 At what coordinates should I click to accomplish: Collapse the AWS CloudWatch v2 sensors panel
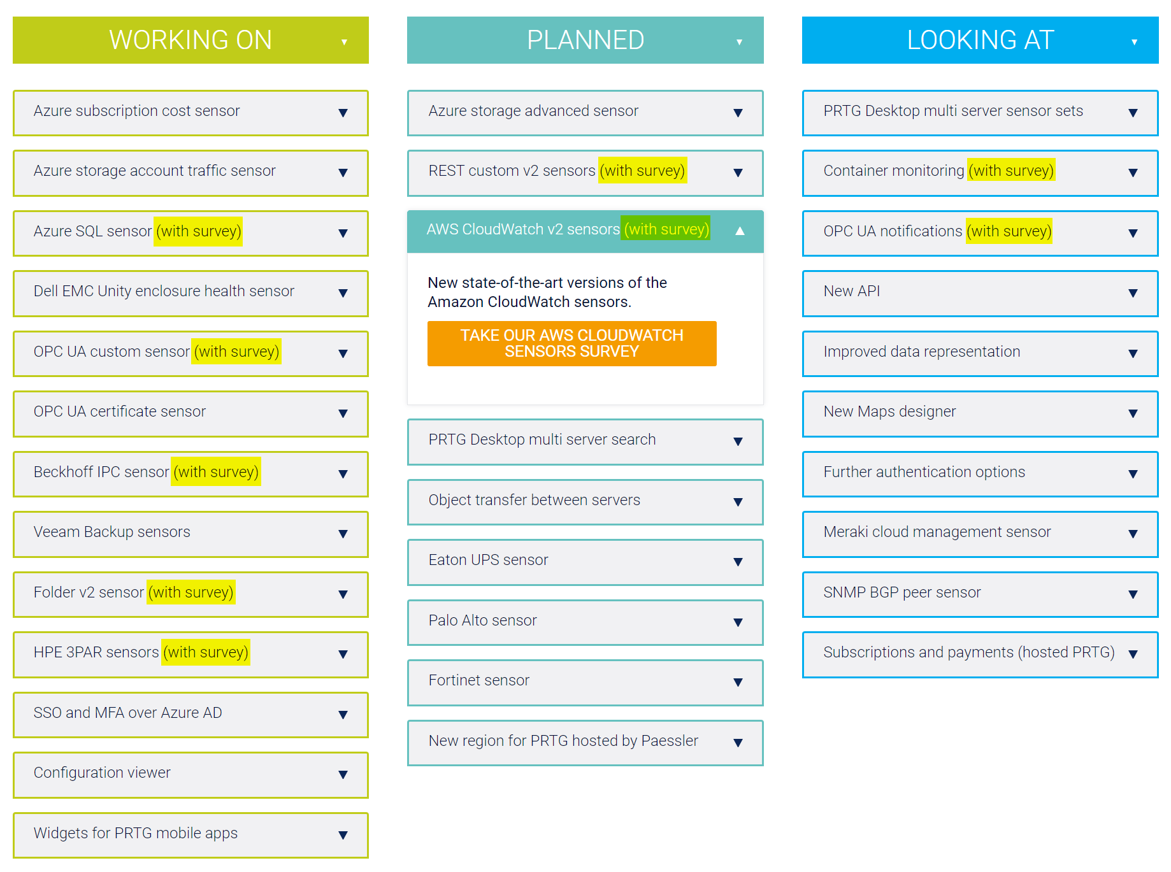click(x=739, y=231)
